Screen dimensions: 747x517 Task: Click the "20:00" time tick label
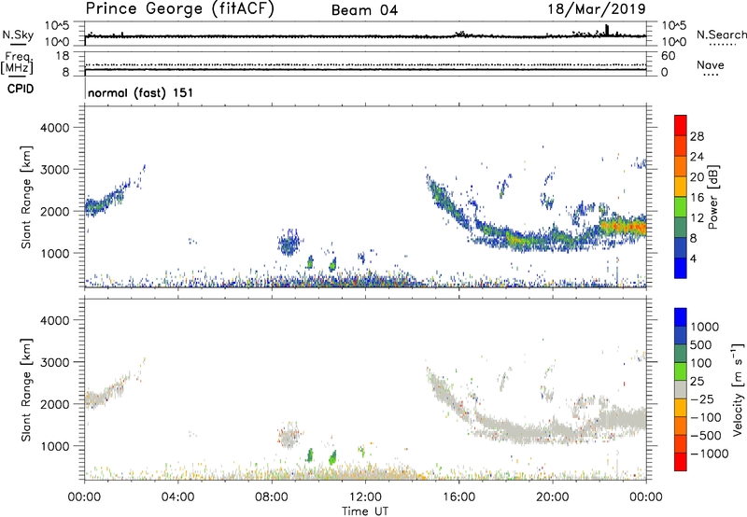tap(552, 497)
